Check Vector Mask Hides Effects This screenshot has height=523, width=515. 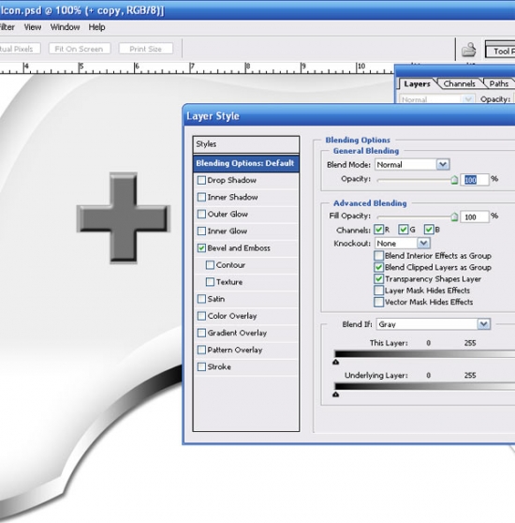[x=378, y=302]
